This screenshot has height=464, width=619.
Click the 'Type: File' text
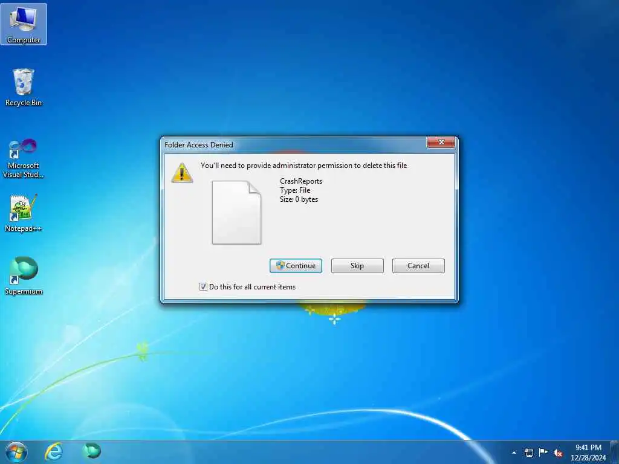(x=295, y=190)
